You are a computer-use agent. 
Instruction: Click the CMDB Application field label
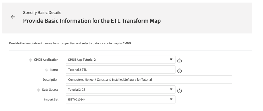coord(46,60)
